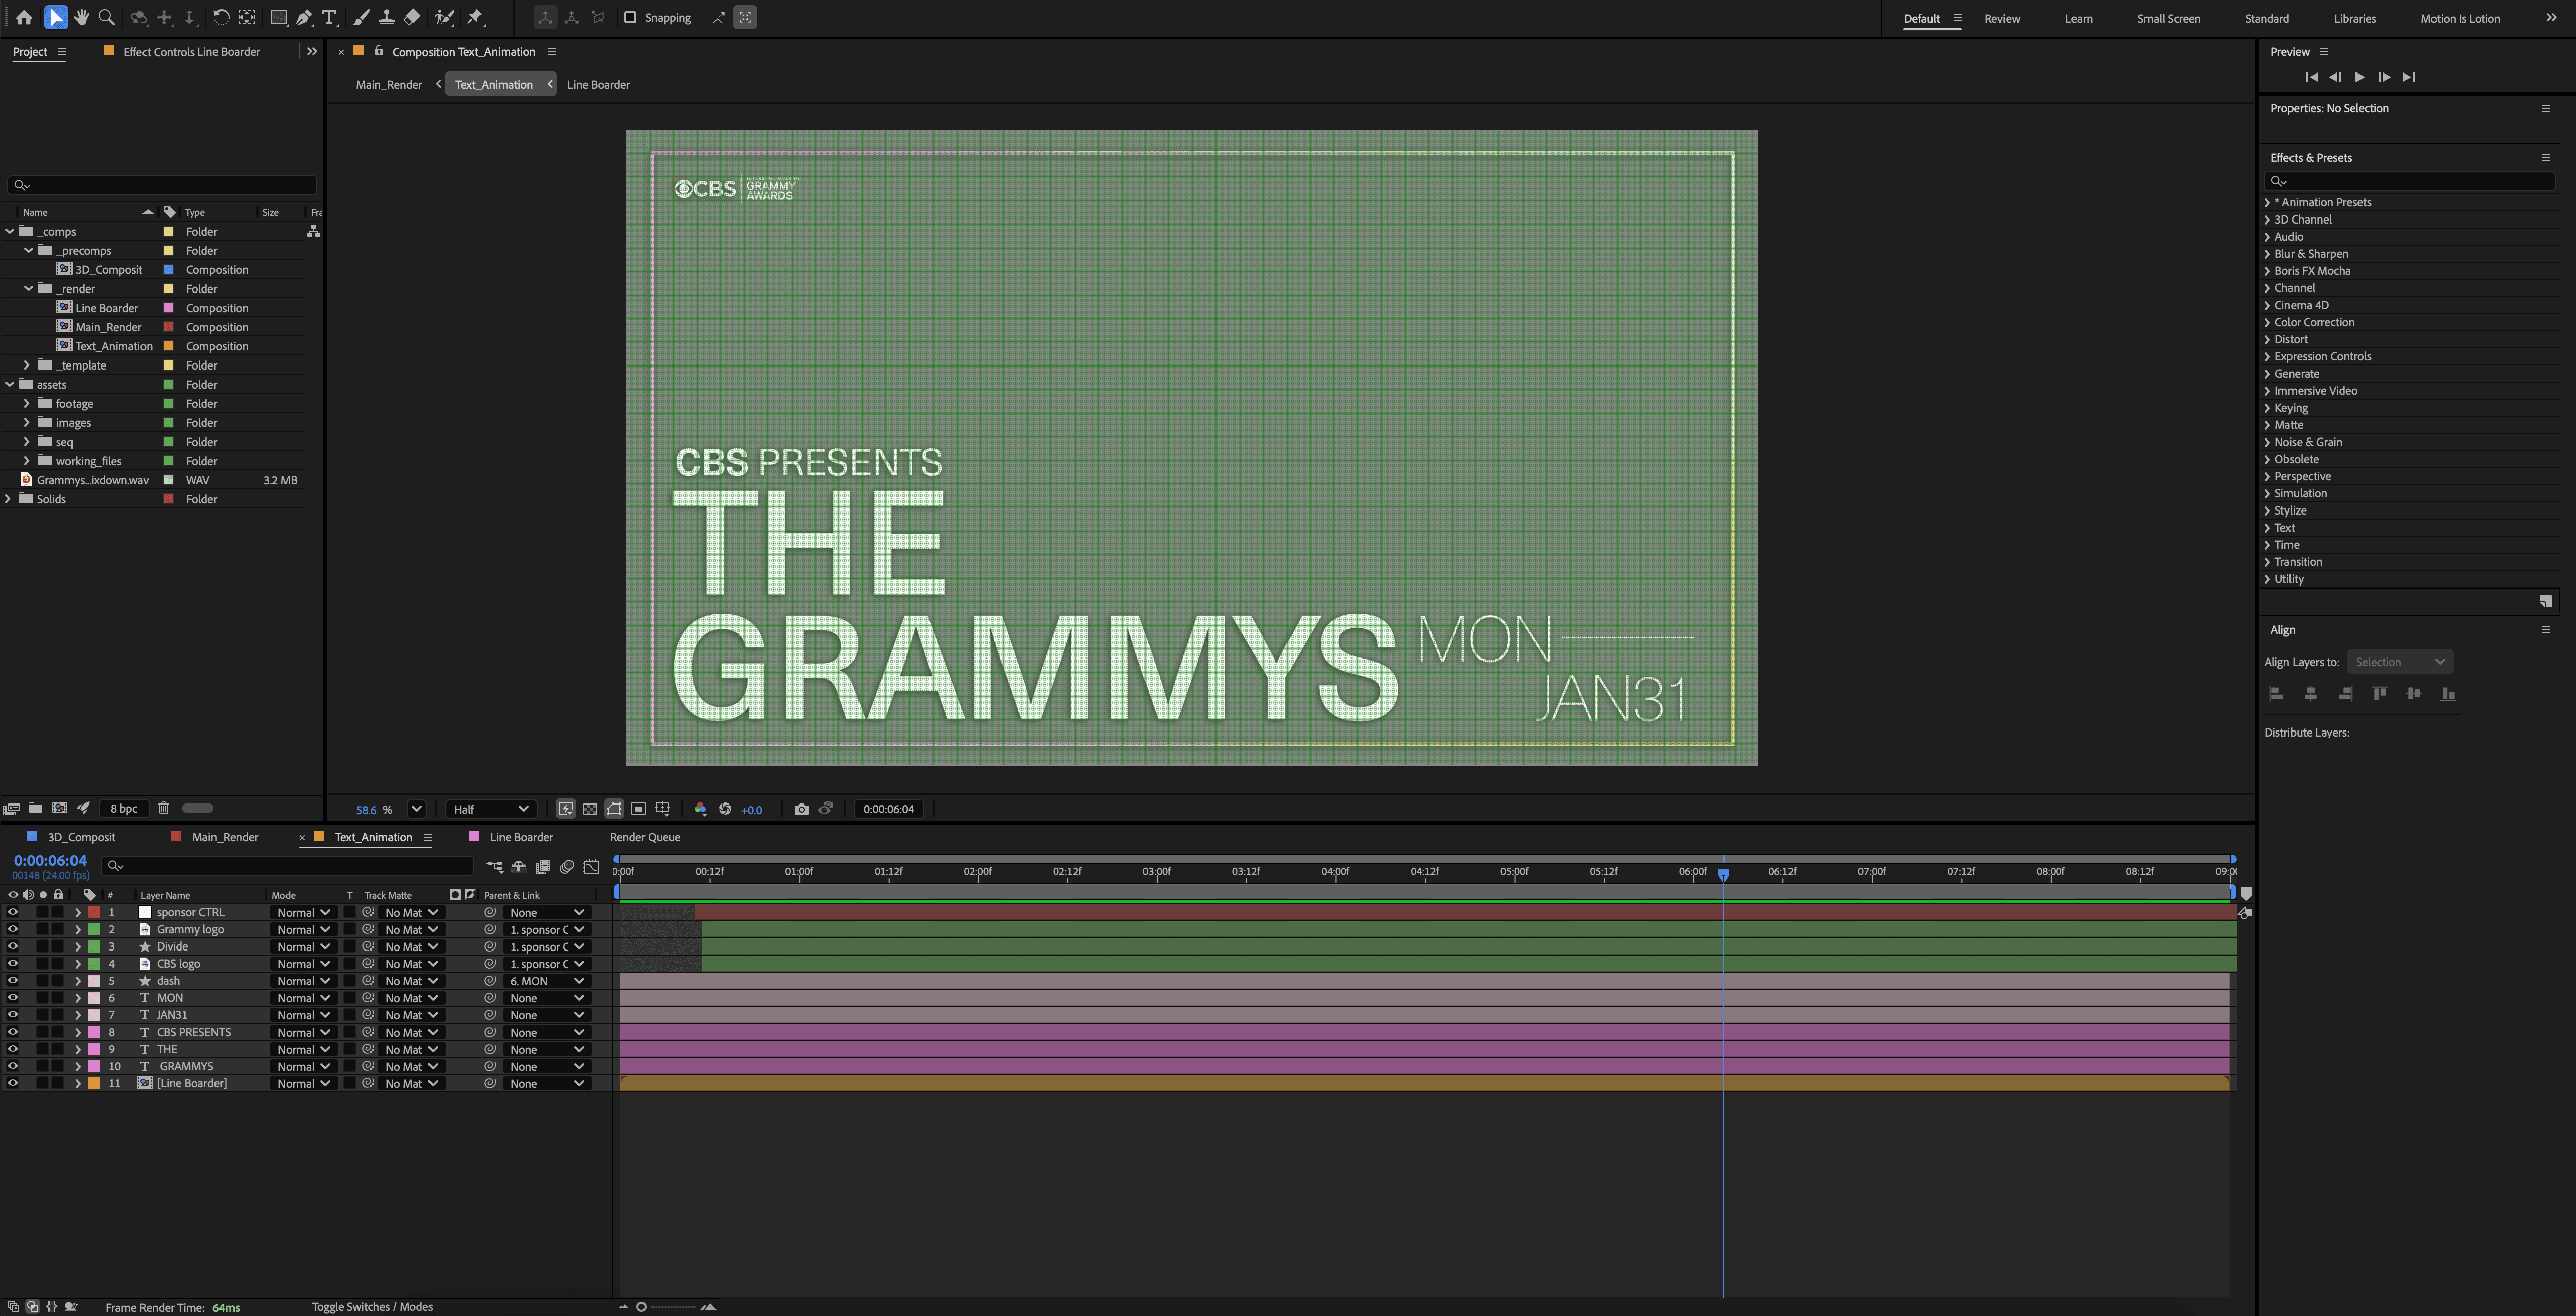Select the Pen tool in toolbar
The height and width of the screenshot is (1316, 2576).
(304, 17)
